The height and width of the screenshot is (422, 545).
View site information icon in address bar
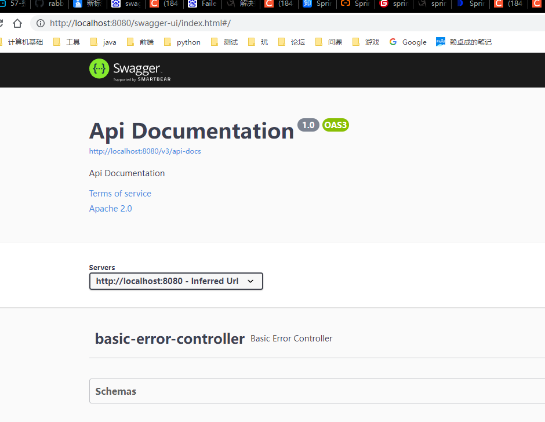pos(41,23)
